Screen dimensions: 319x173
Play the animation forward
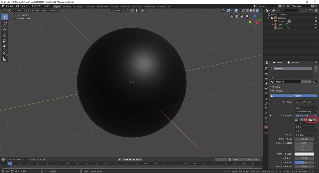click(133, 159)
